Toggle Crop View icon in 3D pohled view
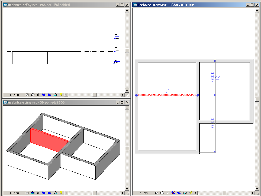Screen dimensions: 261x196 44,193
